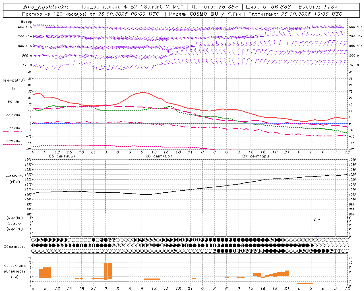Click the 500 м wind level label on left
The height and width of the screenshot is (291, 364).
click(27, 55)
